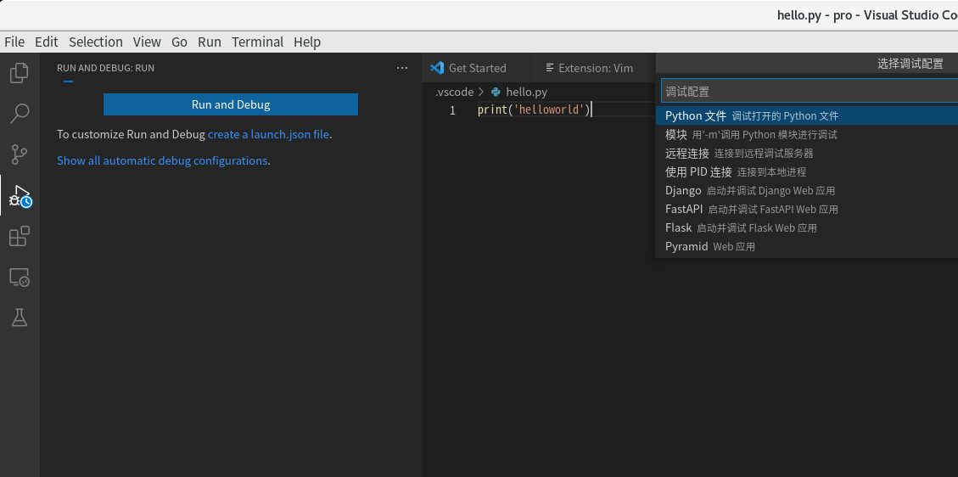Open the Extensions view icon
958x477 pixels.
(x=20, y=236)
